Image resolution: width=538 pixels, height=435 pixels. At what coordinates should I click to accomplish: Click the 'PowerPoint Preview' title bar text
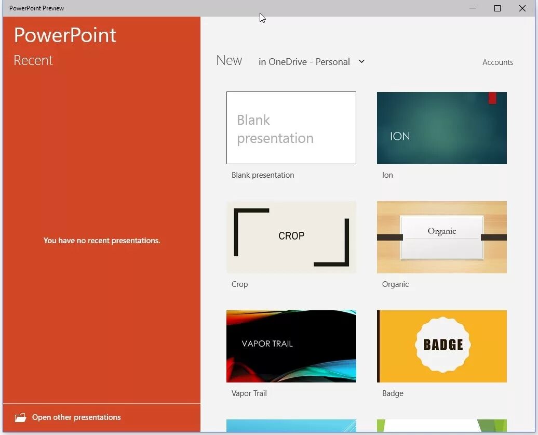(36, 8)
